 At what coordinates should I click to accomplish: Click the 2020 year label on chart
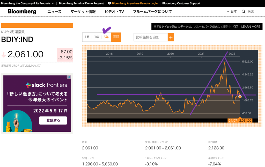tap(171, 54)
